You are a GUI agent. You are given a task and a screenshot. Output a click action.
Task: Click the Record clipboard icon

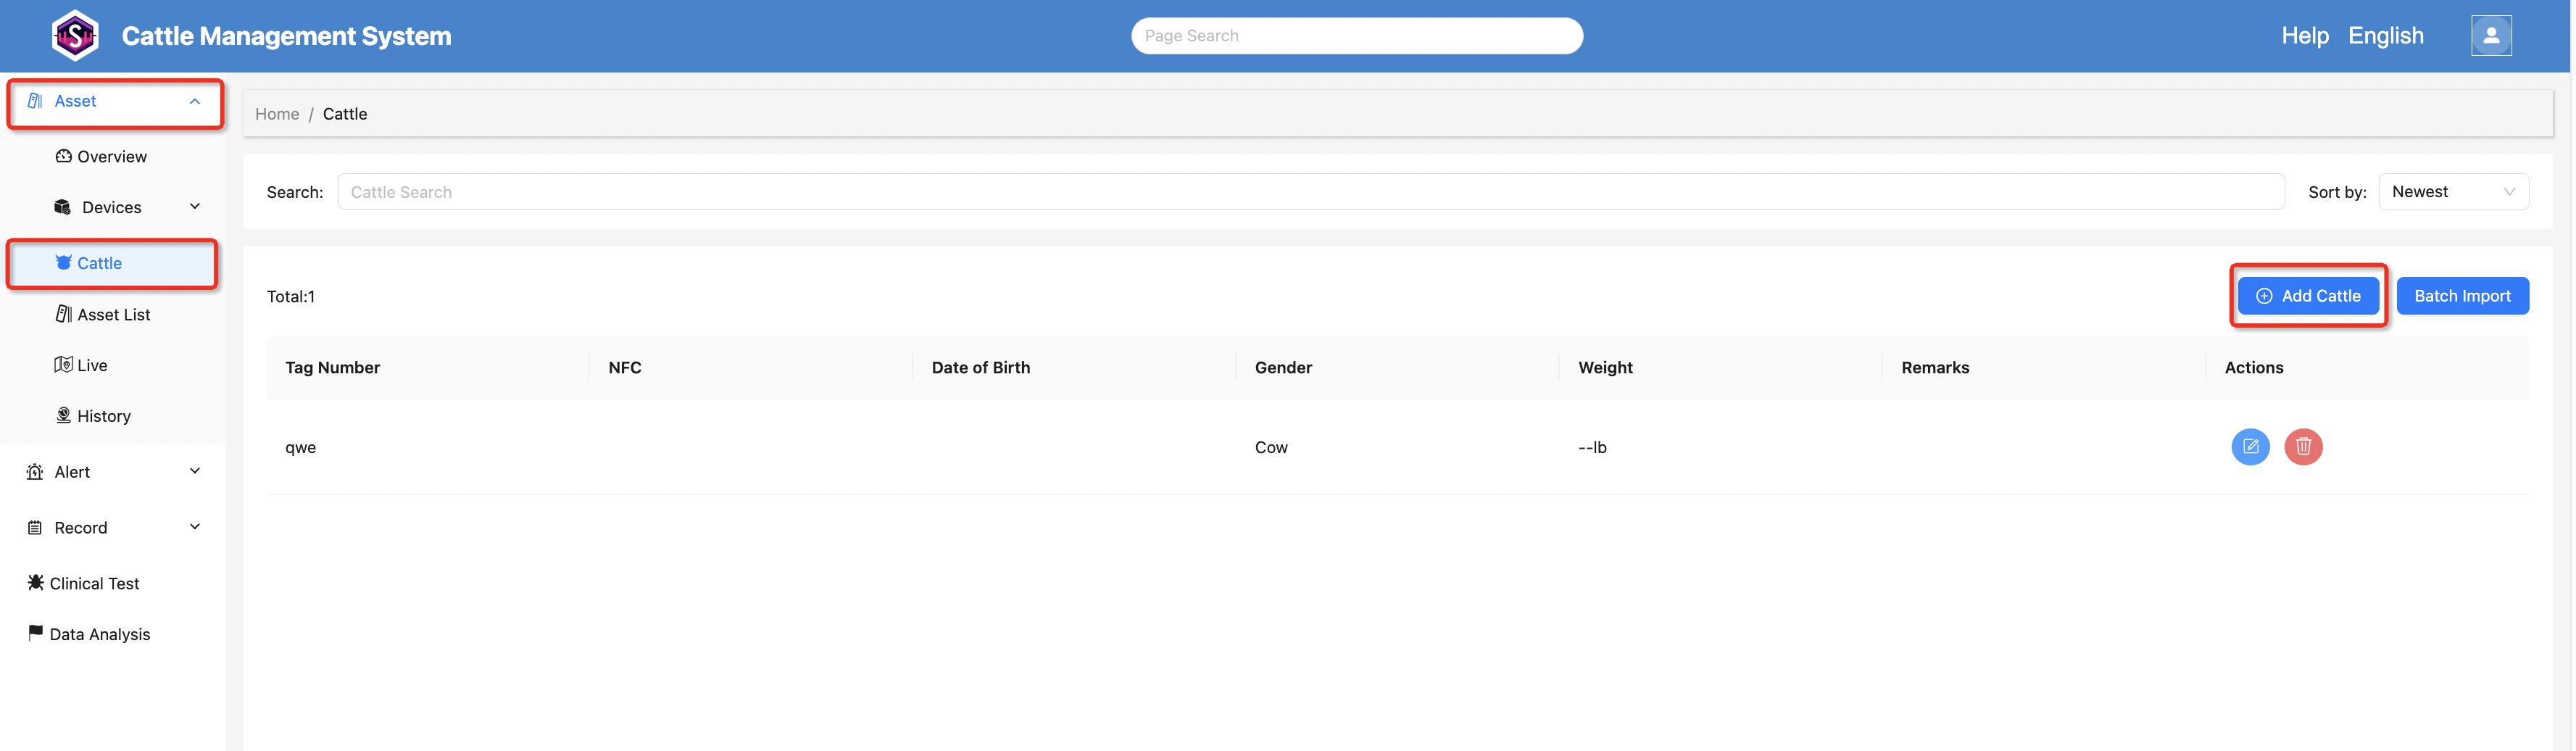click(35, 528)
